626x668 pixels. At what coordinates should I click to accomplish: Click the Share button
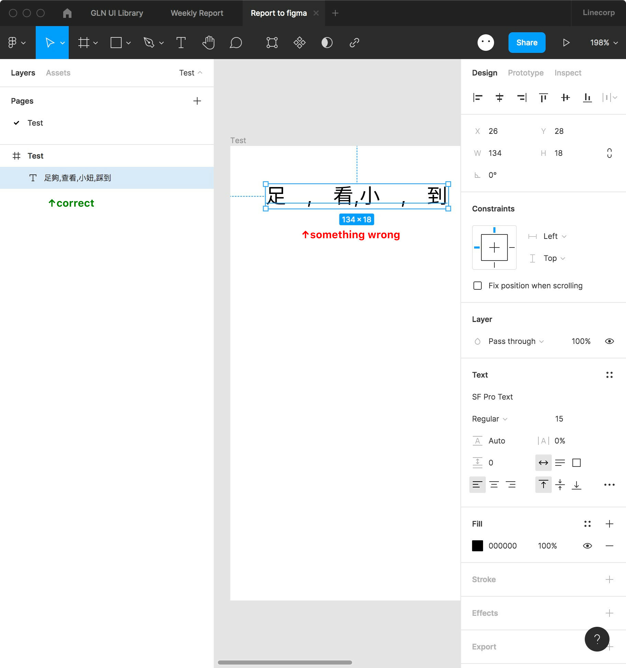[527, 43]
